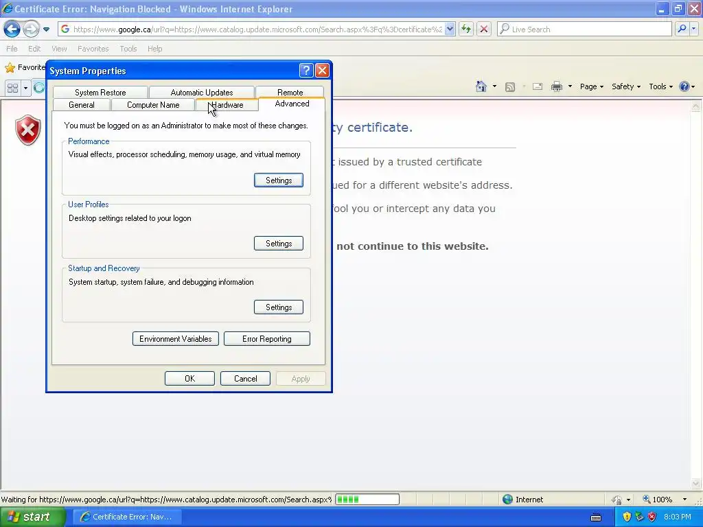Switch to the Hardware tab
The height and width of the screenshot is (527, 703).
pyautogui.click(x=227, y=105)
